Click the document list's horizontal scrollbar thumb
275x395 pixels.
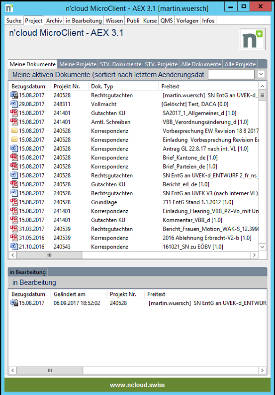click(49, 255)
